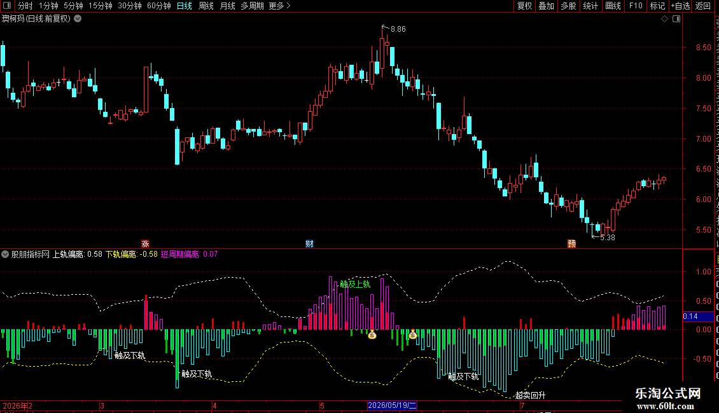This screenshot has height=413, width=719.
Task: Expand dropdown next to 爽柯玛 stock title
Action: coord(78,19)
